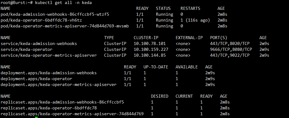Click the PORT(S) column header

pos(218,38)
